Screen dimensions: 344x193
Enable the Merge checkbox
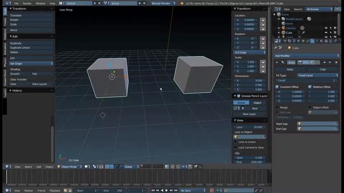(277, 107)
